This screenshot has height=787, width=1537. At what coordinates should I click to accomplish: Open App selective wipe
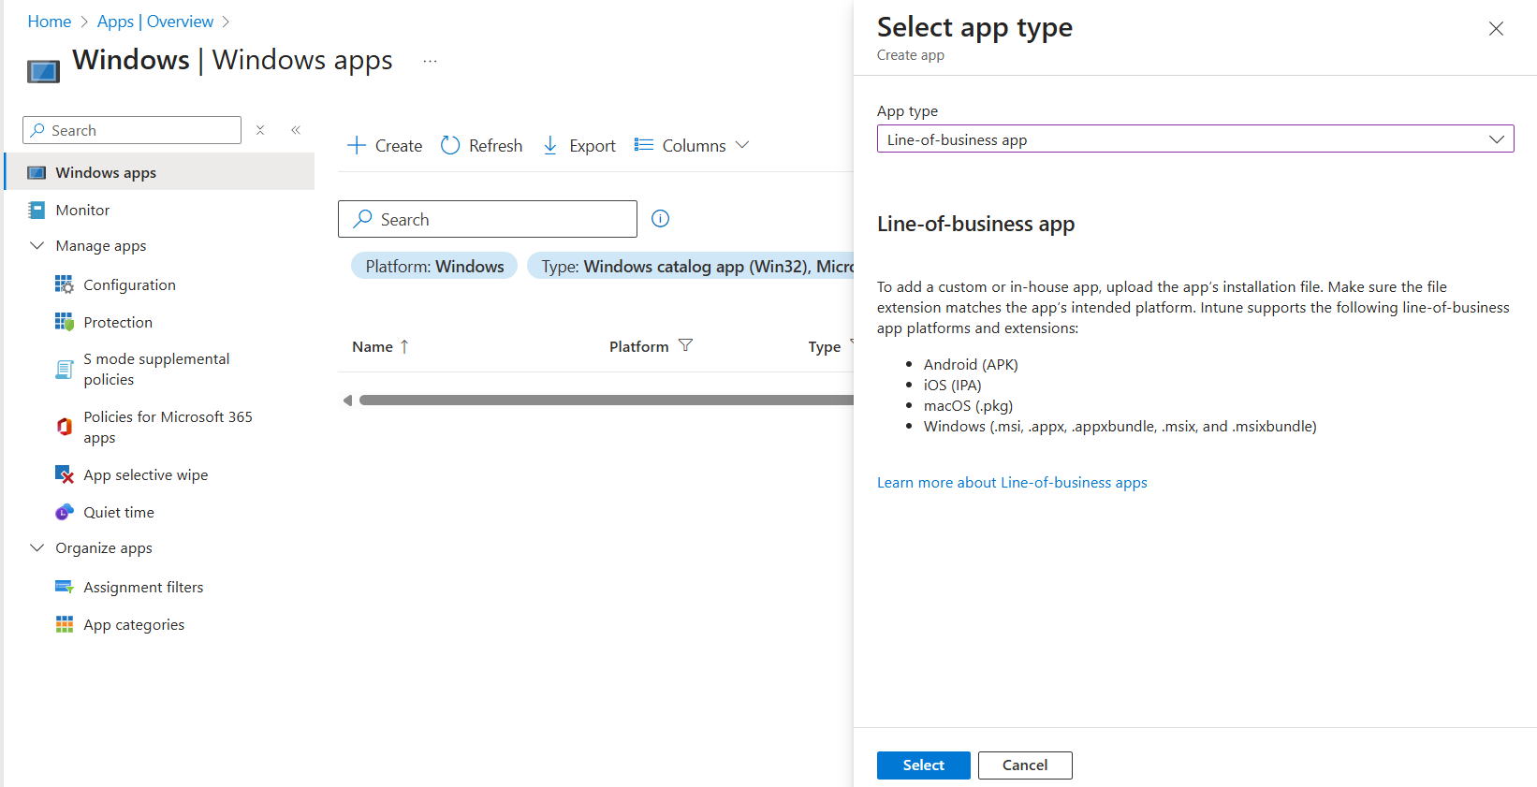point(145,474)
